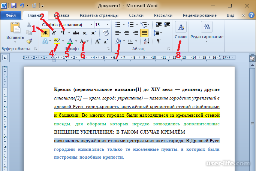
Task: Open the Буфер обмена dialog launcher
Action: pyautogui.click(x=36, y=49)
